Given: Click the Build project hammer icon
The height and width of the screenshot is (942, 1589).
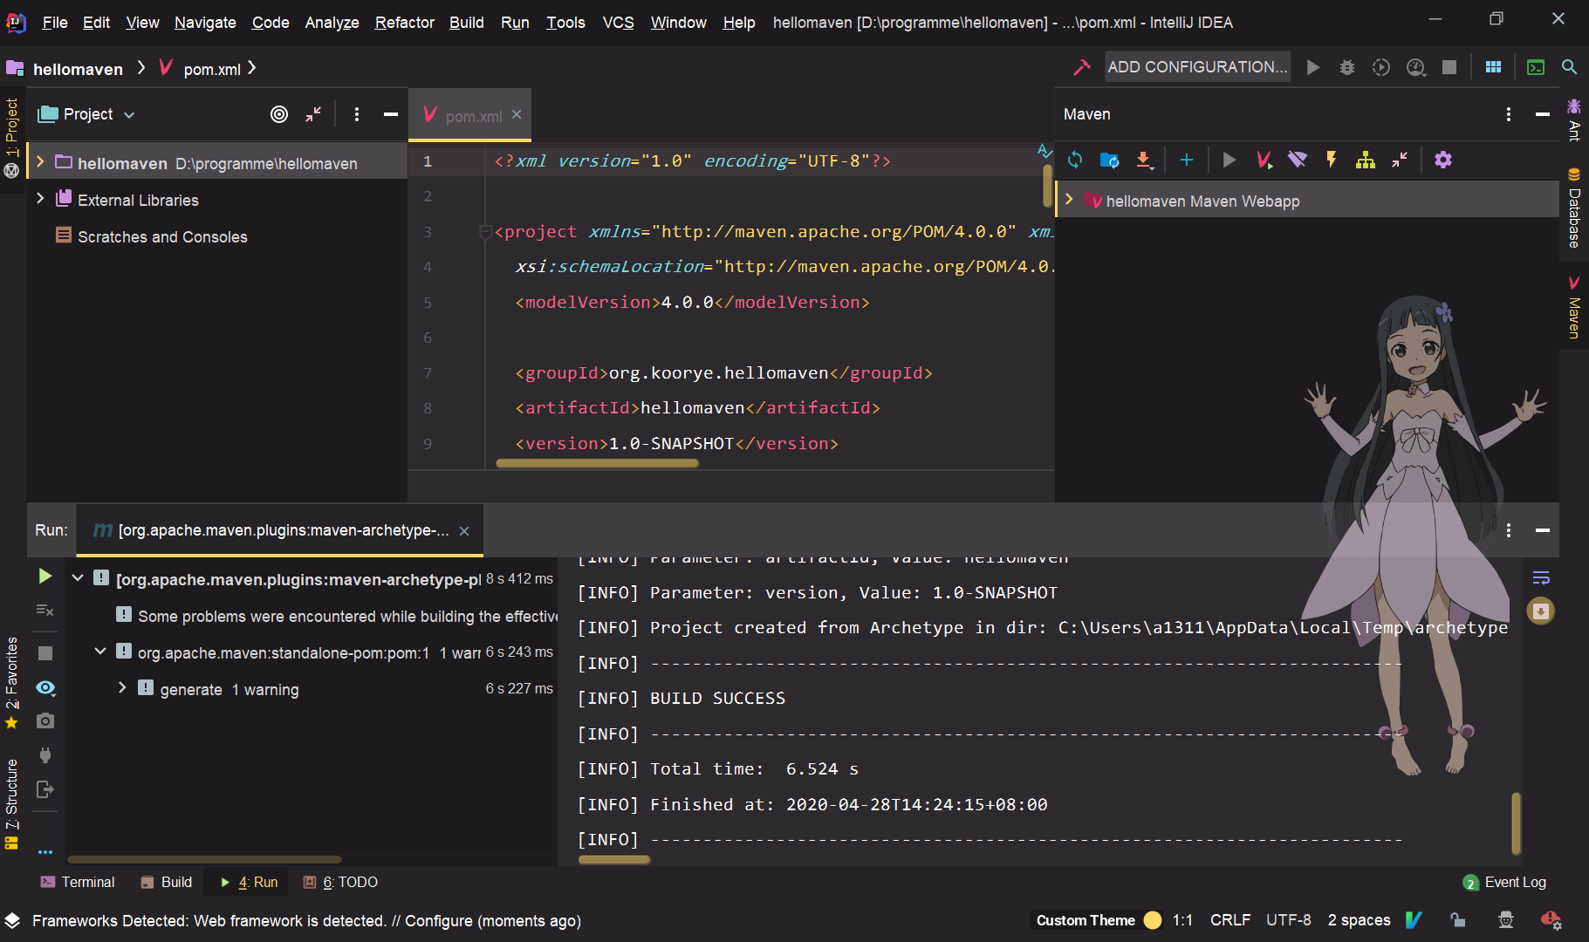Looking at the screenshot, I should [x=1081, y=67].
